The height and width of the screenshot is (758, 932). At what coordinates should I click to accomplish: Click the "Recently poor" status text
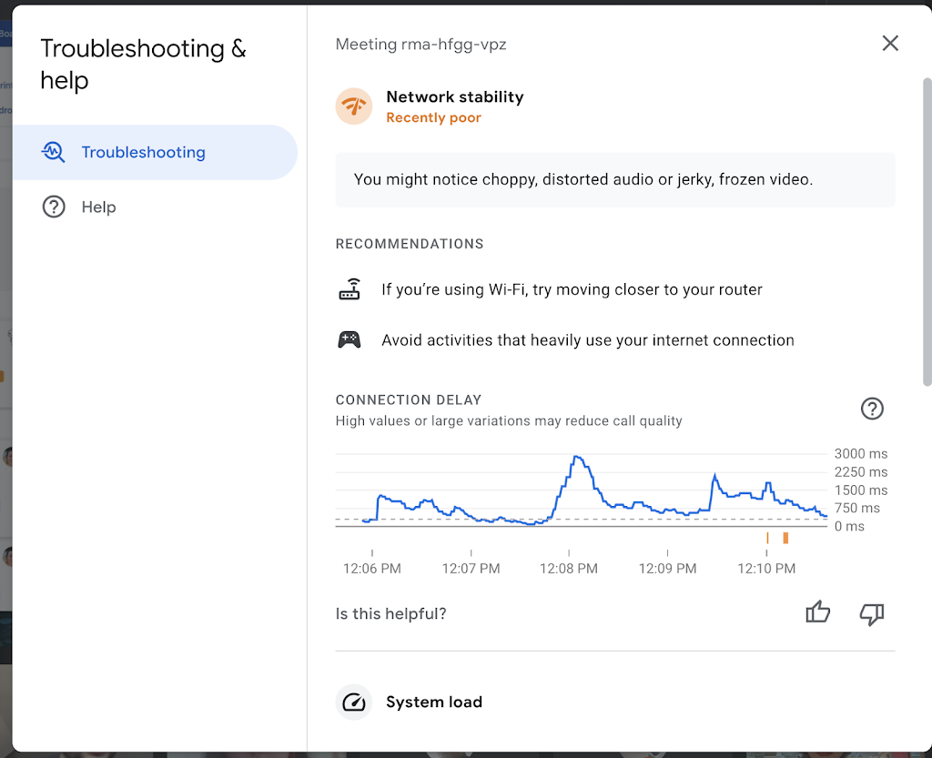click(x=433, y=117)
